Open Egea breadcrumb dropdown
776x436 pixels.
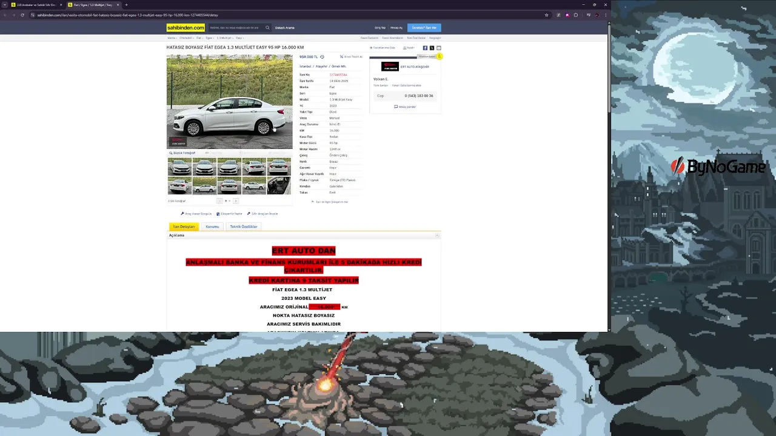[x=210, y=38]
